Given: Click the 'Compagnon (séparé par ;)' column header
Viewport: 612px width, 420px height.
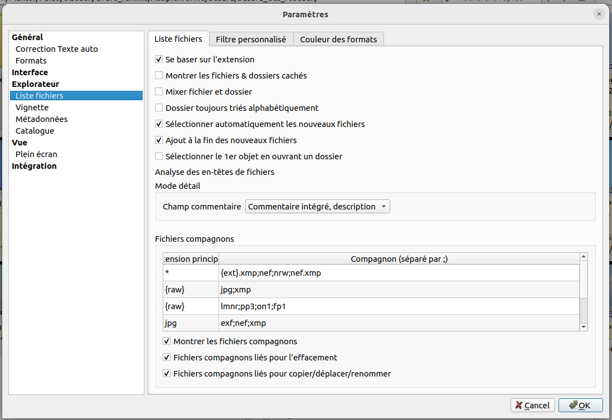Looking at the screenshot, I should tap(399, 259).
